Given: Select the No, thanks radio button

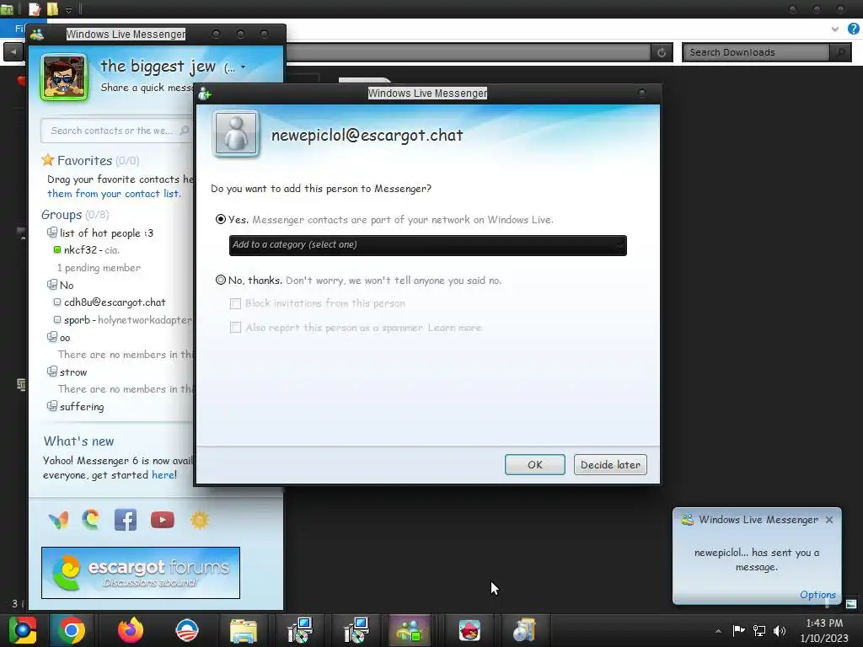Looking at the screenshot, I should pyautogui.click(x=221, y=280).
